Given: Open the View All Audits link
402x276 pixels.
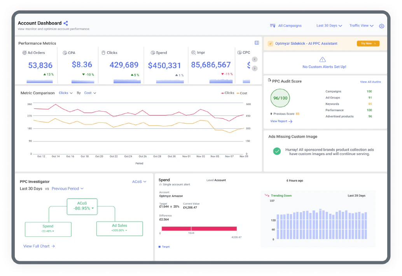Looking at the screenshot, I should tap(370, 82).
